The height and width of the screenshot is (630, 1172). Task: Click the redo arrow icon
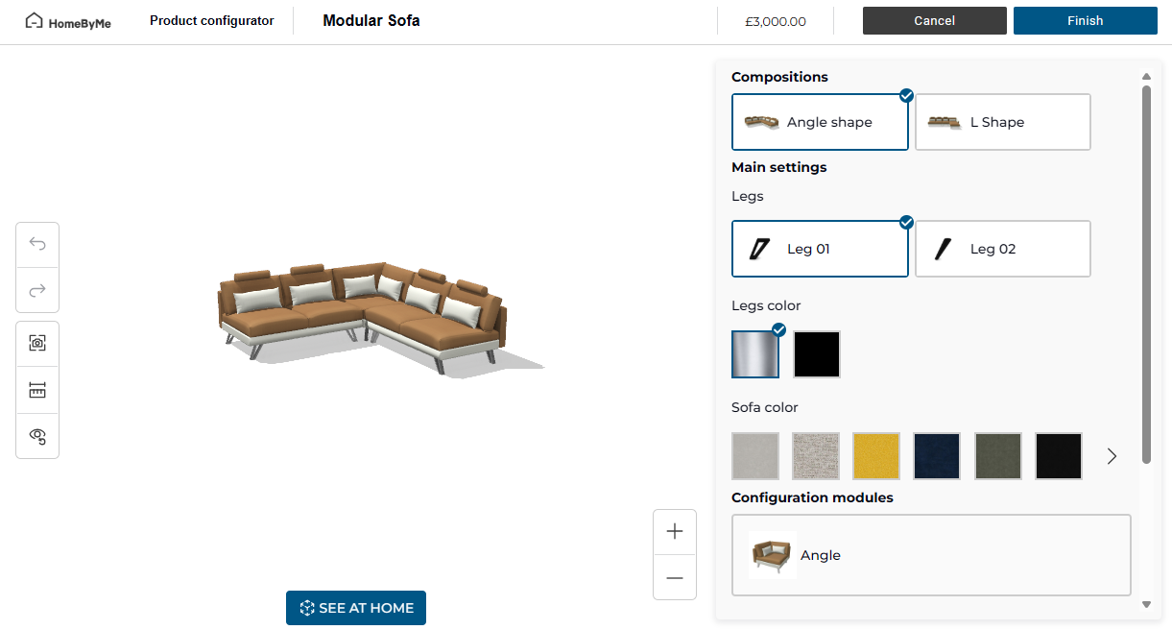tap(37, 290)
